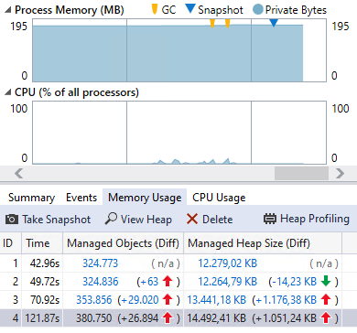
Task: Click the Take Snapshot camera icon
Action: (12, 220)
